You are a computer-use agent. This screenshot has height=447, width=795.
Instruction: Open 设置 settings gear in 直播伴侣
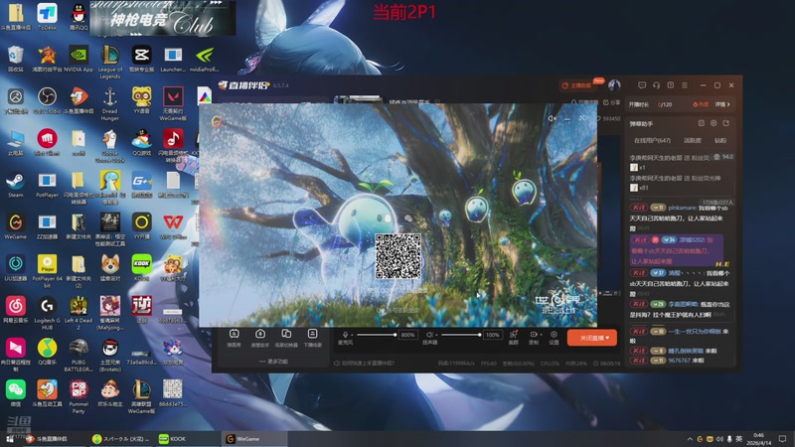[554, 337]
